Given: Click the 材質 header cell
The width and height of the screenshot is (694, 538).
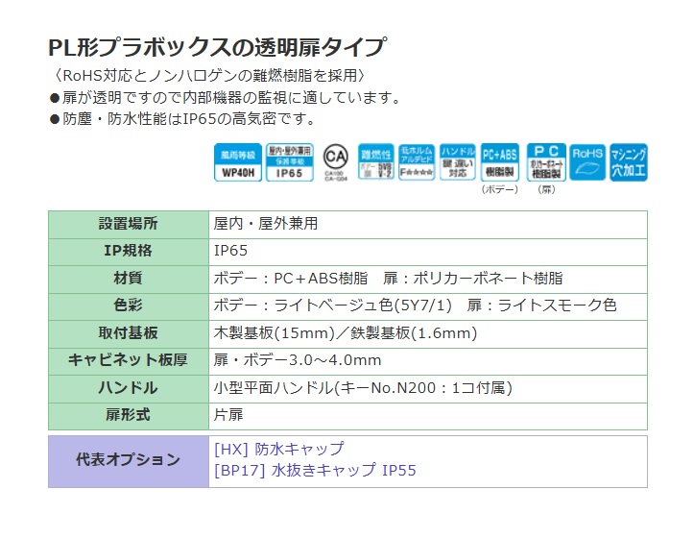Looking at the screenshot, I should (x=129, y=280).
